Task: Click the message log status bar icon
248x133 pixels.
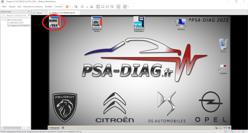Action: (243, 131)
